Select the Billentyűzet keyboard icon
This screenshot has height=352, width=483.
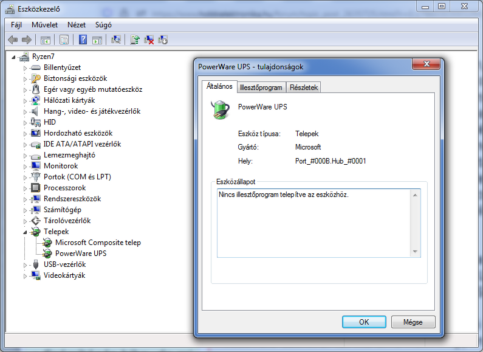tap(36, 67)
